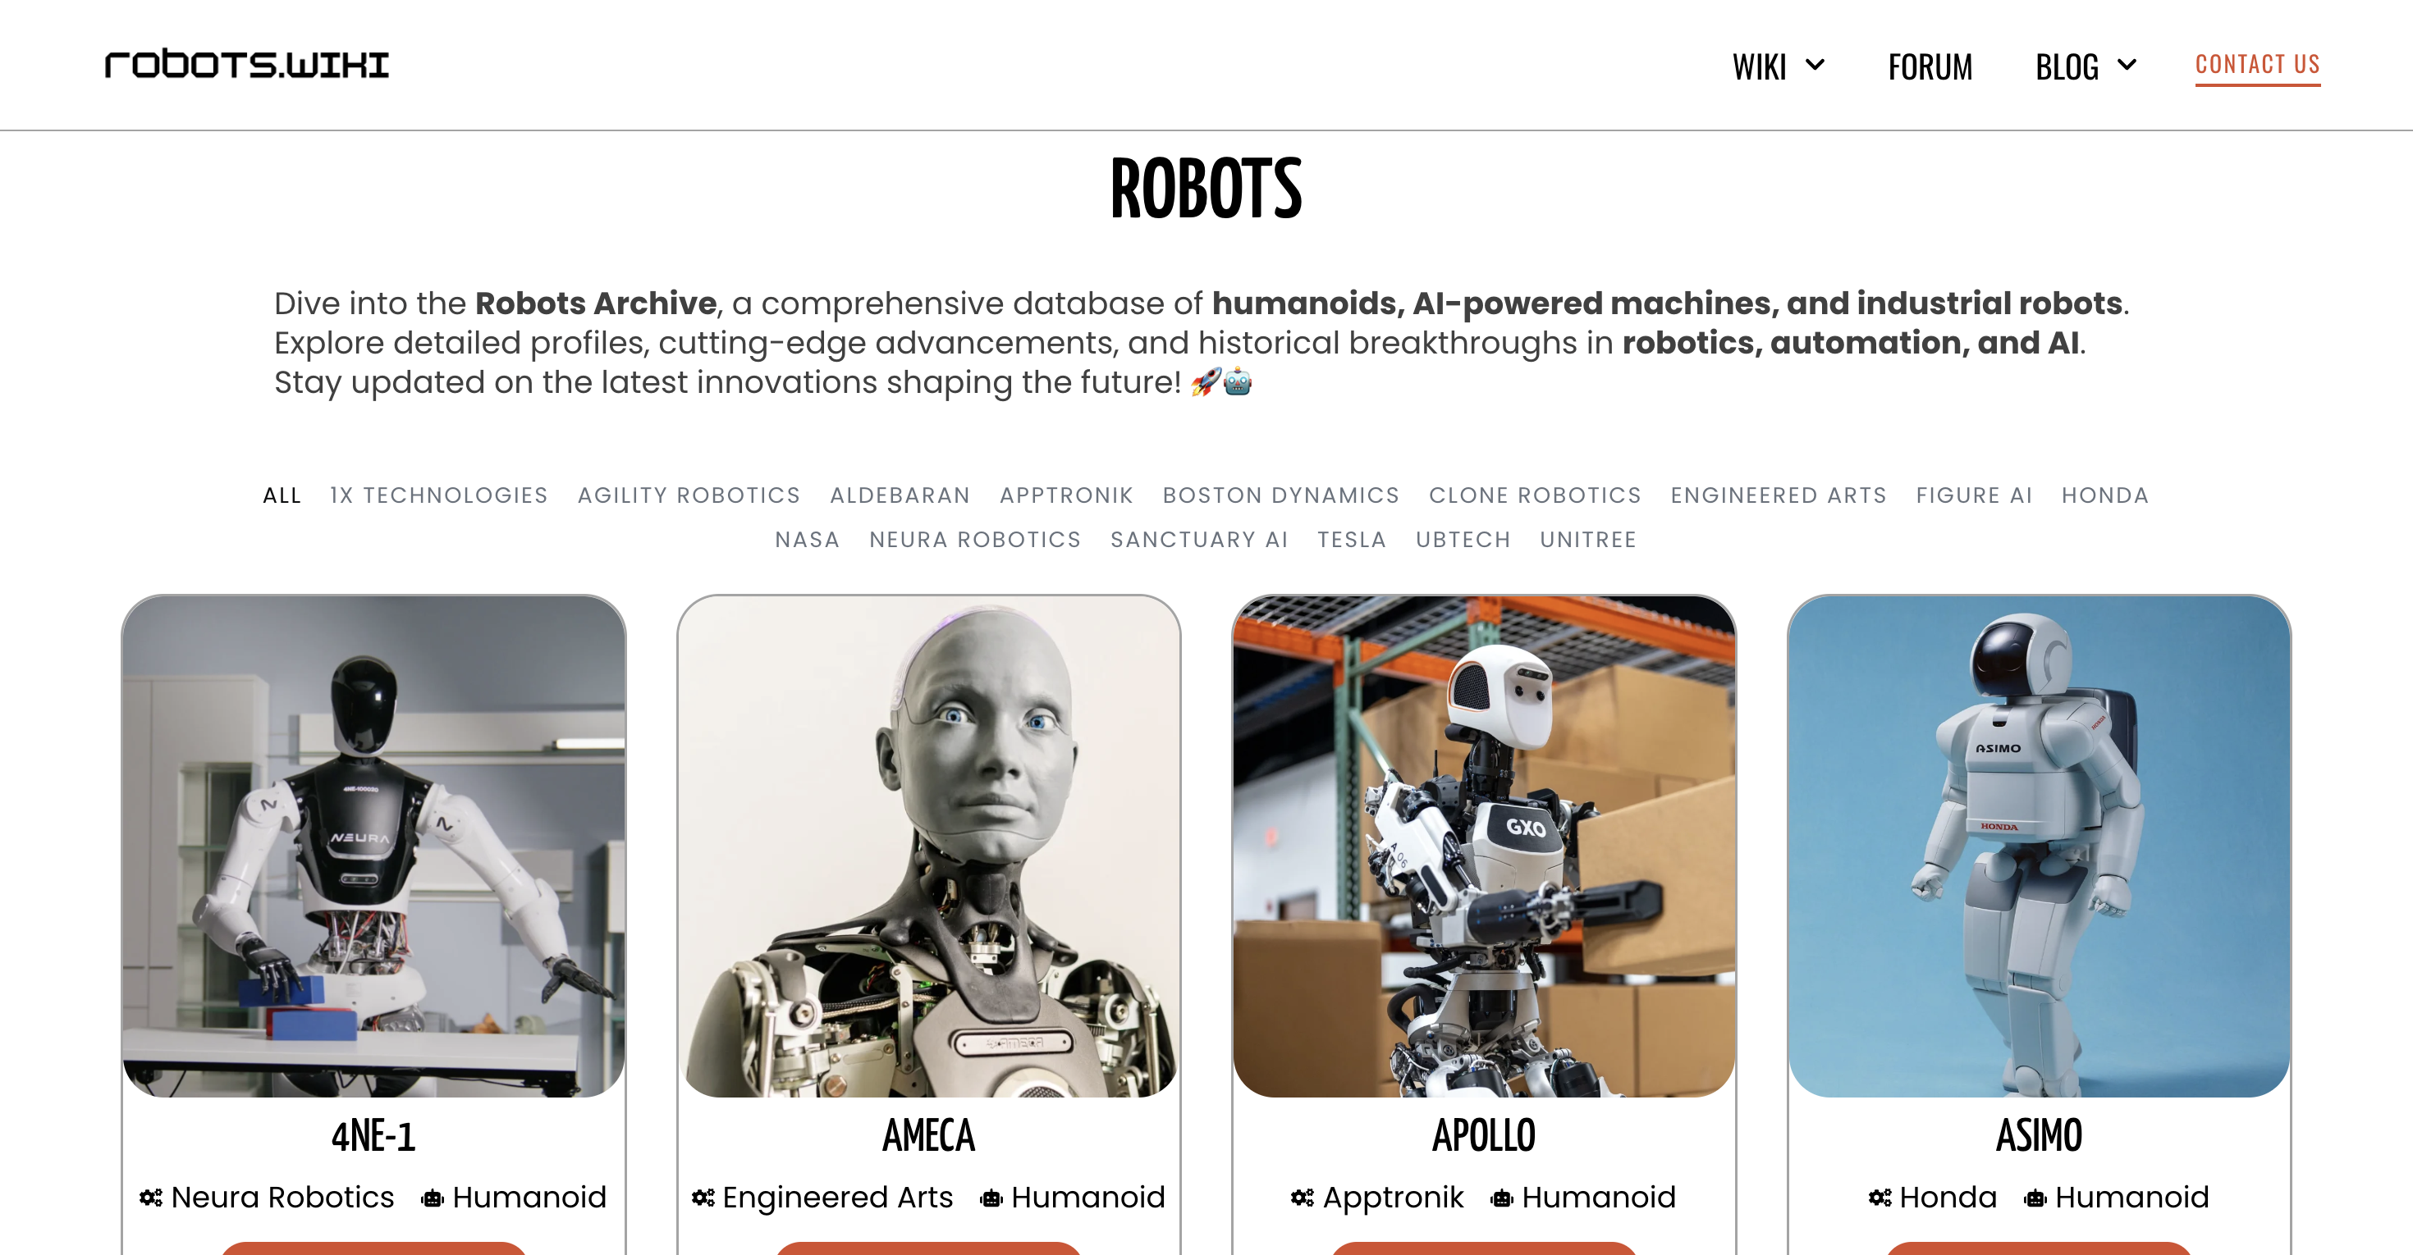Image resolution: width=2413 pixels, height=1255 pixels.
Task: Click the robot icon on Asimo's Humanoid tag
Action: pyautogui.click(x=2035, y=1198)
